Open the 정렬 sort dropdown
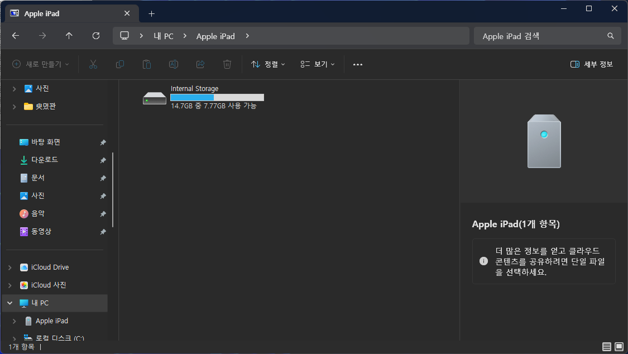The width and height of the screenshot is (628, 354). [268, 64]
